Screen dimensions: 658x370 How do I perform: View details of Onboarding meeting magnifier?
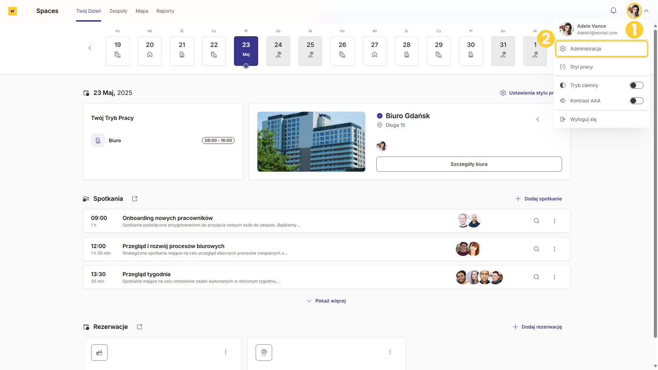(x=536, y=221)
